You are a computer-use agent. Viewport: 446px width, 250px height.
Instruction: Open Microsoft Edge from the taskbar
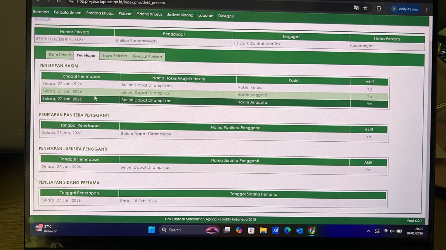click(x=287, y=231)
